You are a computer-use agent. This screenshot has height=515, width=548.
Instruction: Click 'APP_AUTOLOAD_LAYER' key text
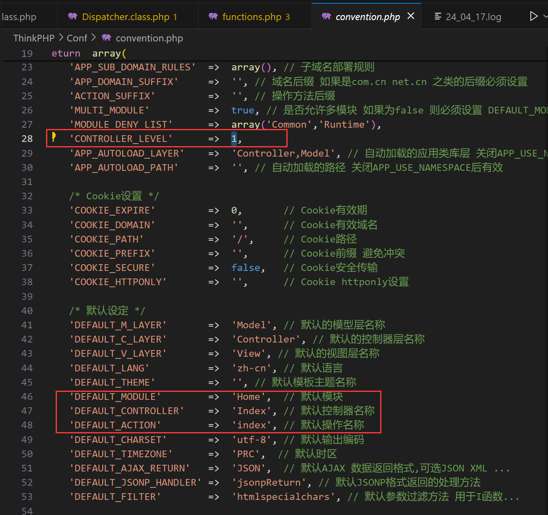click(127, 153)
